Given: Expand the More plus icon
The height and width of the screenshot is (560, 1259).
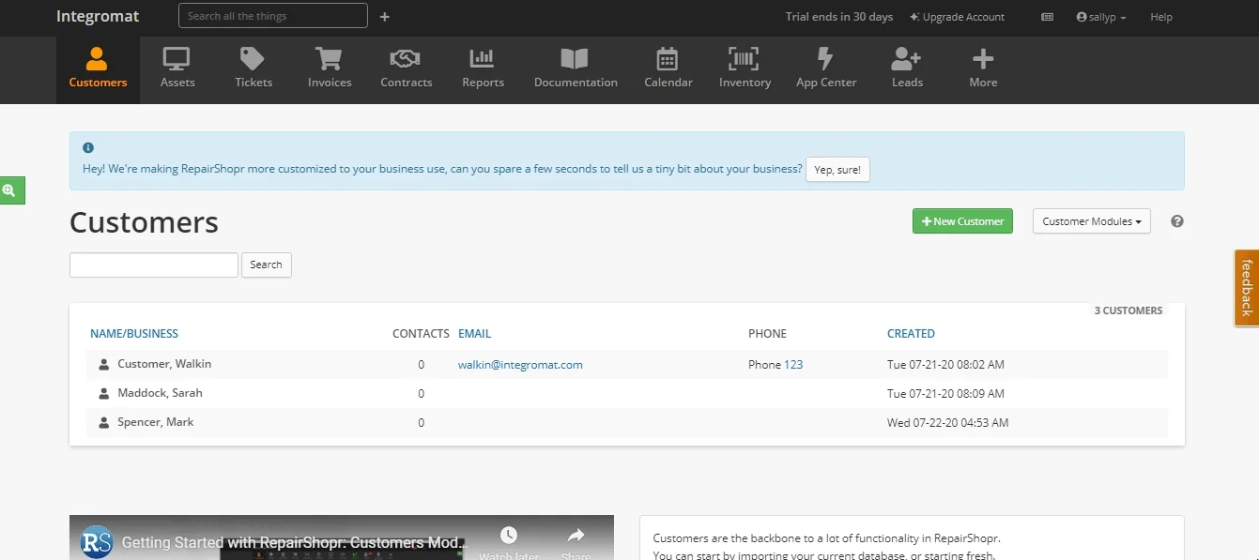Looking at the screenshot, I should [983, 59].
